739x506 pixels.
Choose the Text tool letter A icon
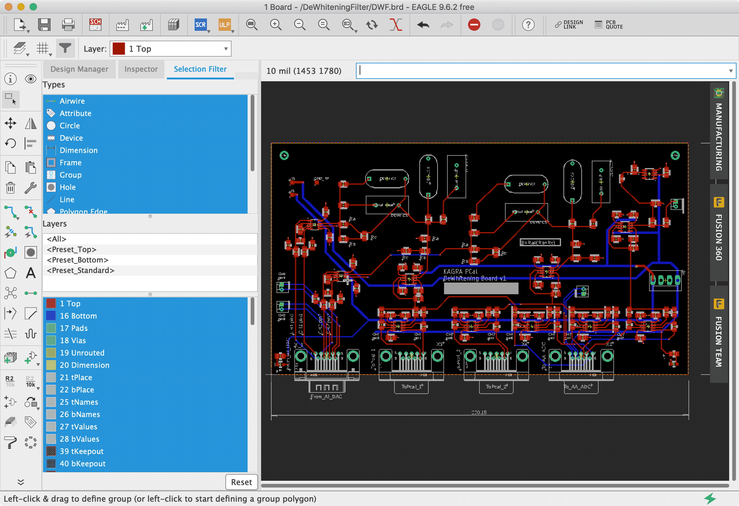(30, 273)
